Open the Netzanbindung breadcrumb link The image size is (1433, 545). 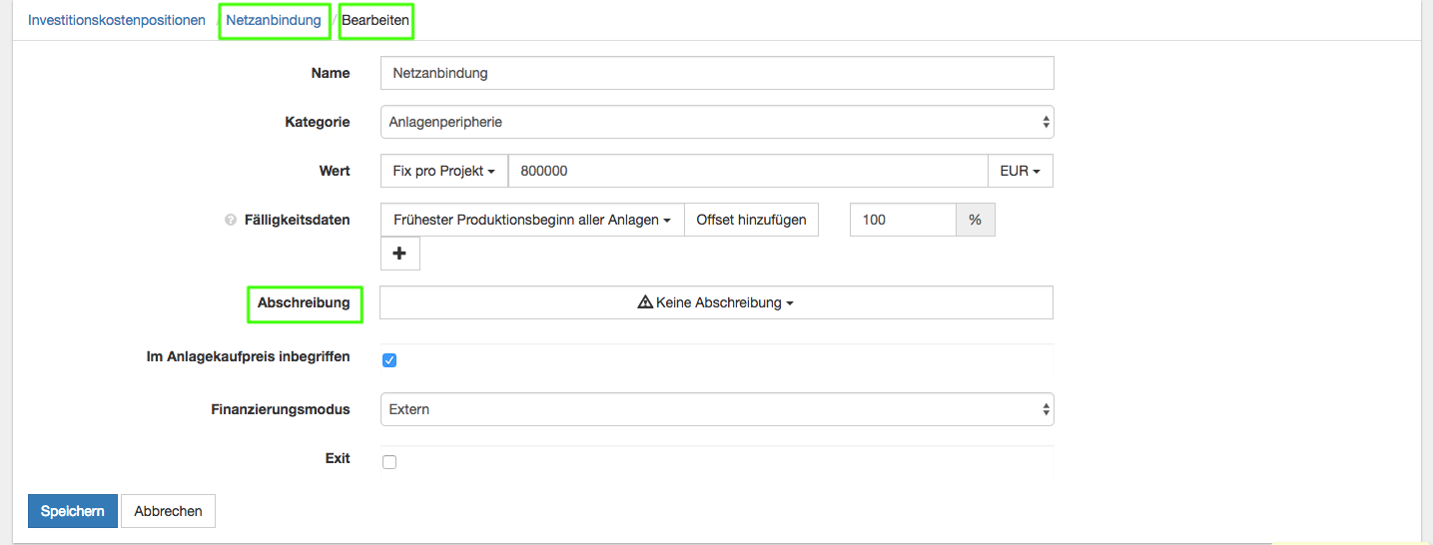pyautogui.click(x=274, y=20)
